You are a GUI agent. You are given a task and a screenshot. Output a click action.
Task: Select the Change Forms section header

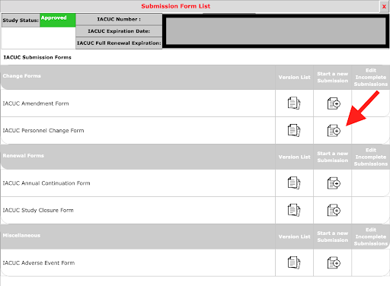(22, 76)
